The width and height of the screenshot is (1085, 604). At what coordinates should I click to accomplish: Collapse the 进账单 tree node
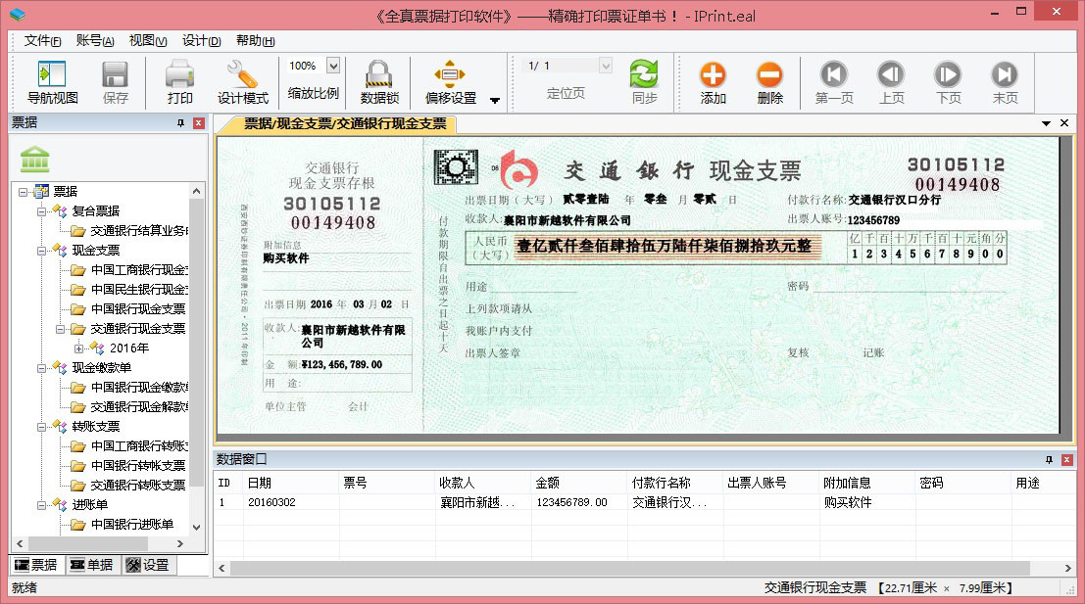coord(41,505)
